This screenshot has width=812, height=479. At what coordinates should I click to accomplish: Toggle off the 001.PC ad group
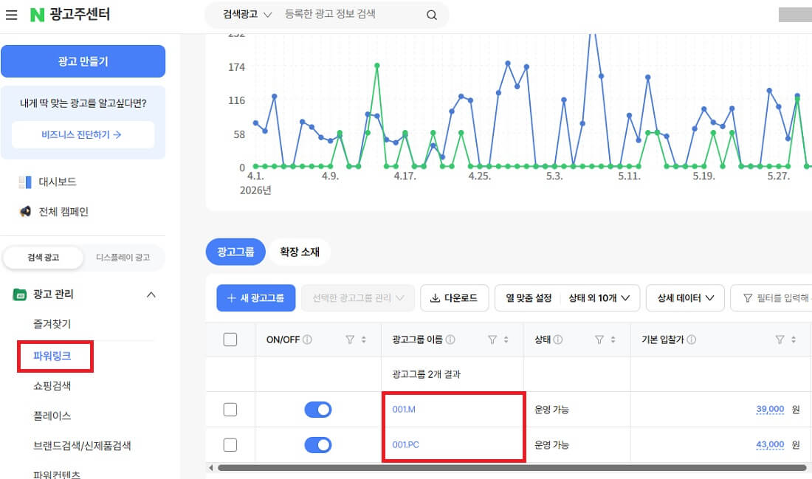[318, 445]
